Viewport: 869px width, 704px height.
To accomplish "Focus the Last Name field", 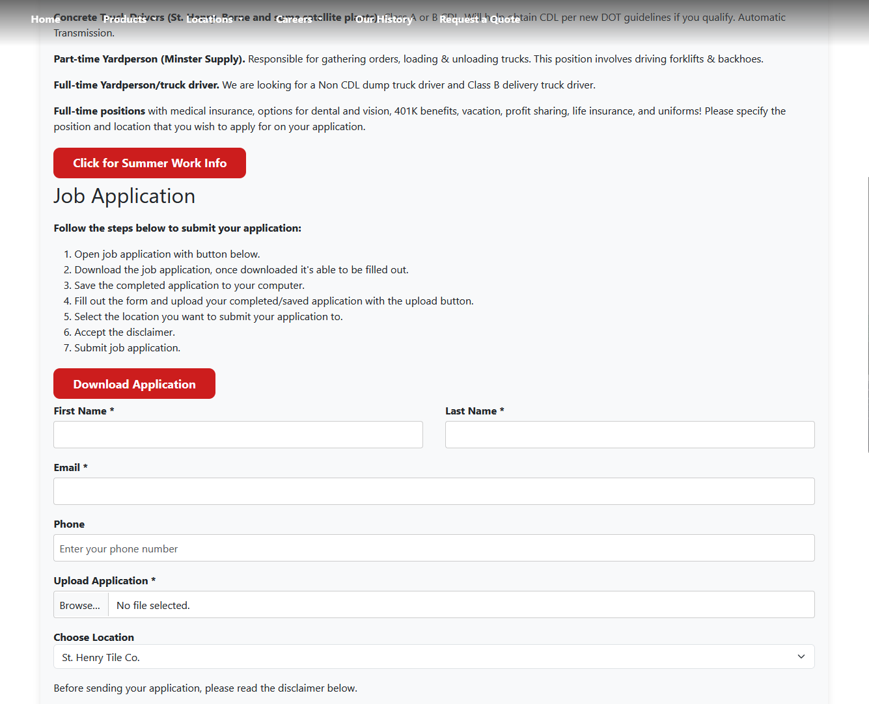I will click(629, 435).
